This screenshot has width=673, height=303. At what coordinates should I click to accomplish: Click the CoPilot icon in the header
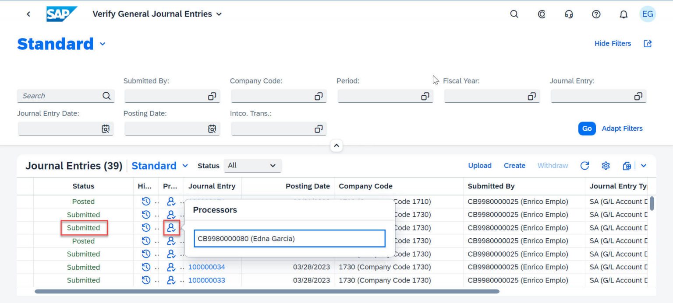[542, 14]
